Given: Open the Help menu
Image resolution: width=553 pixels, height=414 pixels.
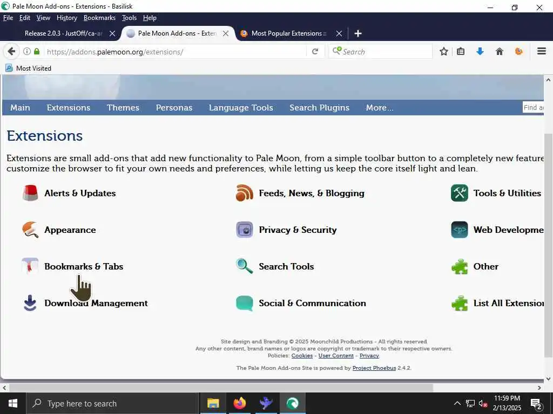Looking at the screenshot, I should pos(150,18).
